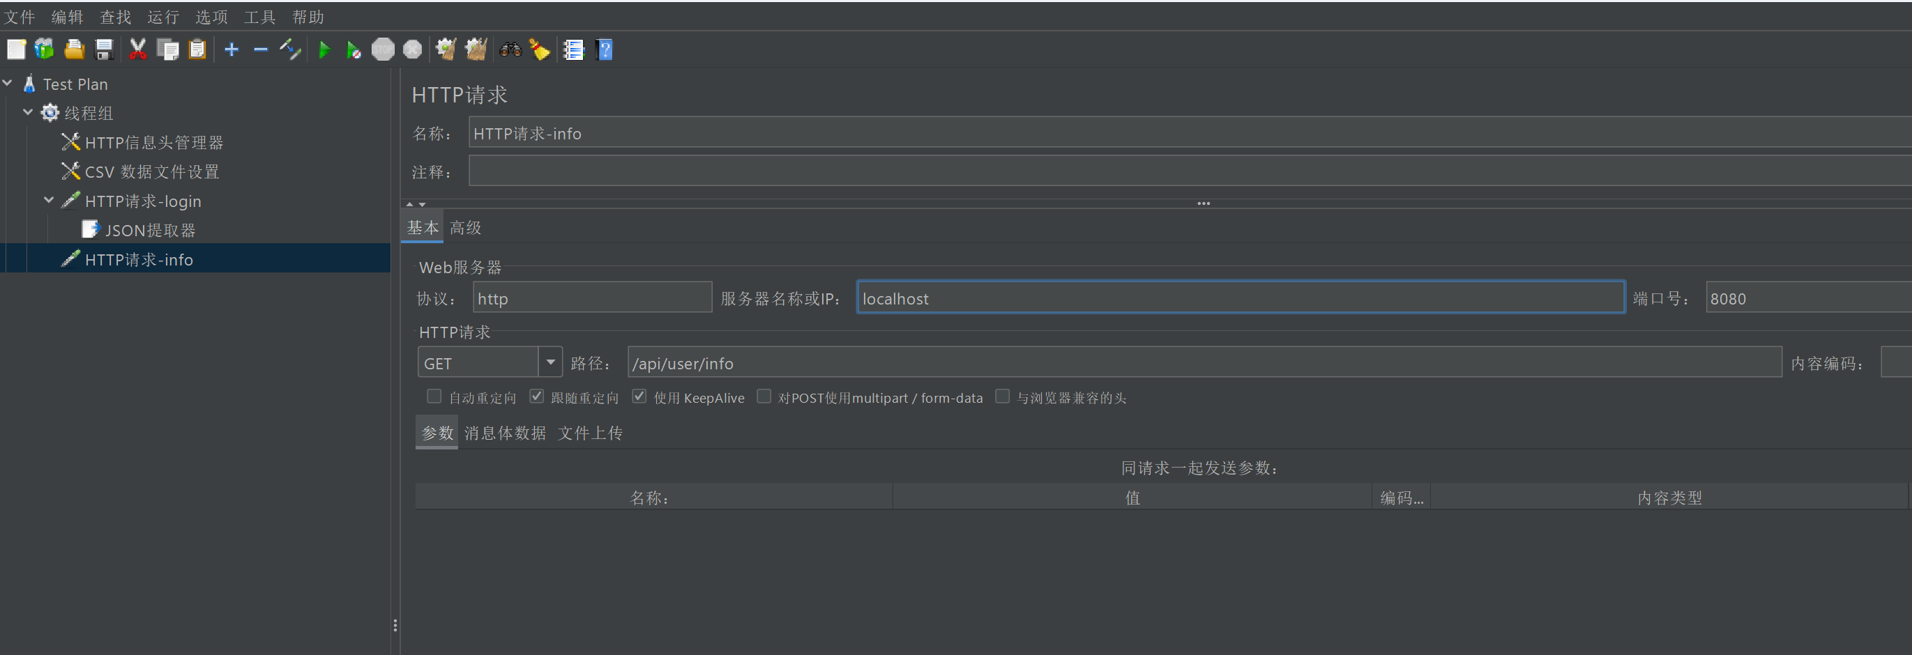Open the 选项 menu

(x=211, y=16)
